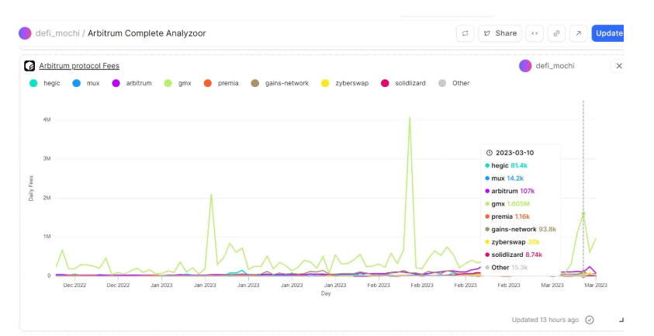Click the last Mar 2023 x-axis label
654x336 pixels.
(x=596, y=285)
